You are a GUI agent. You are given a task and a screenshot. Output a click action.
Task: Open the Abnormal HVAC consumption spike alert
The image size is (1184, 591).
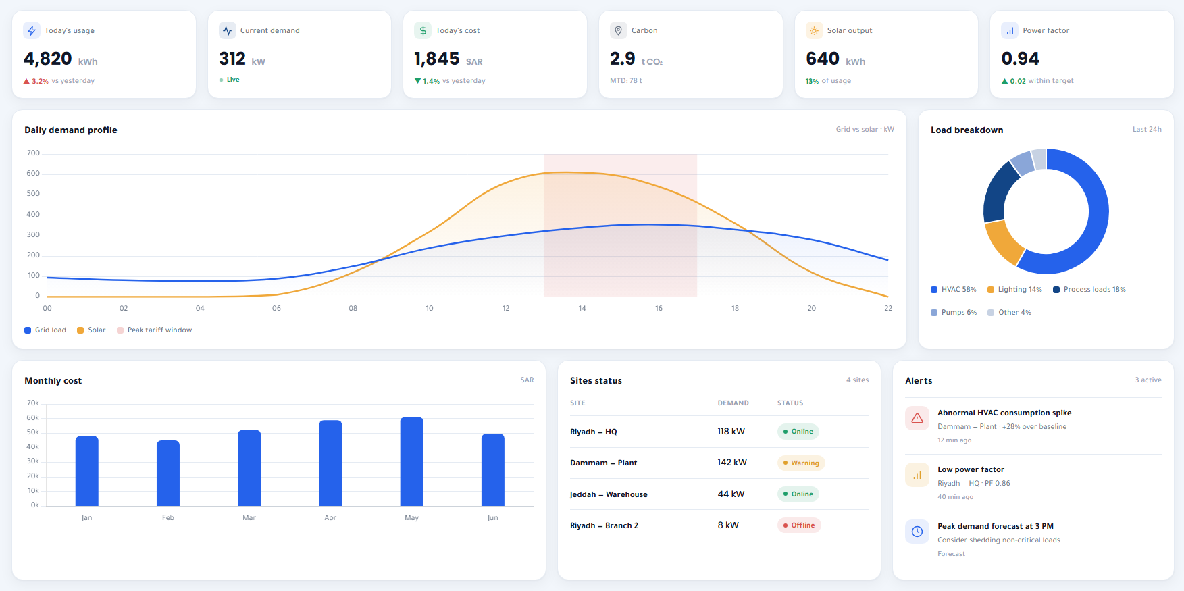1033,426
